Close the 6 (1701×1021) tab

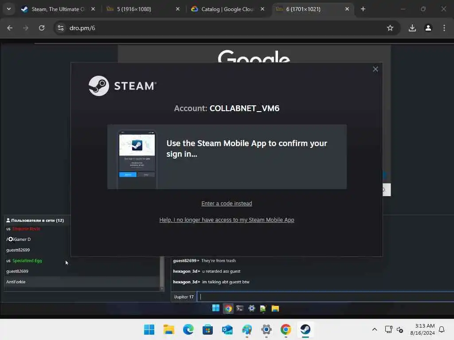tap(347, 9)
